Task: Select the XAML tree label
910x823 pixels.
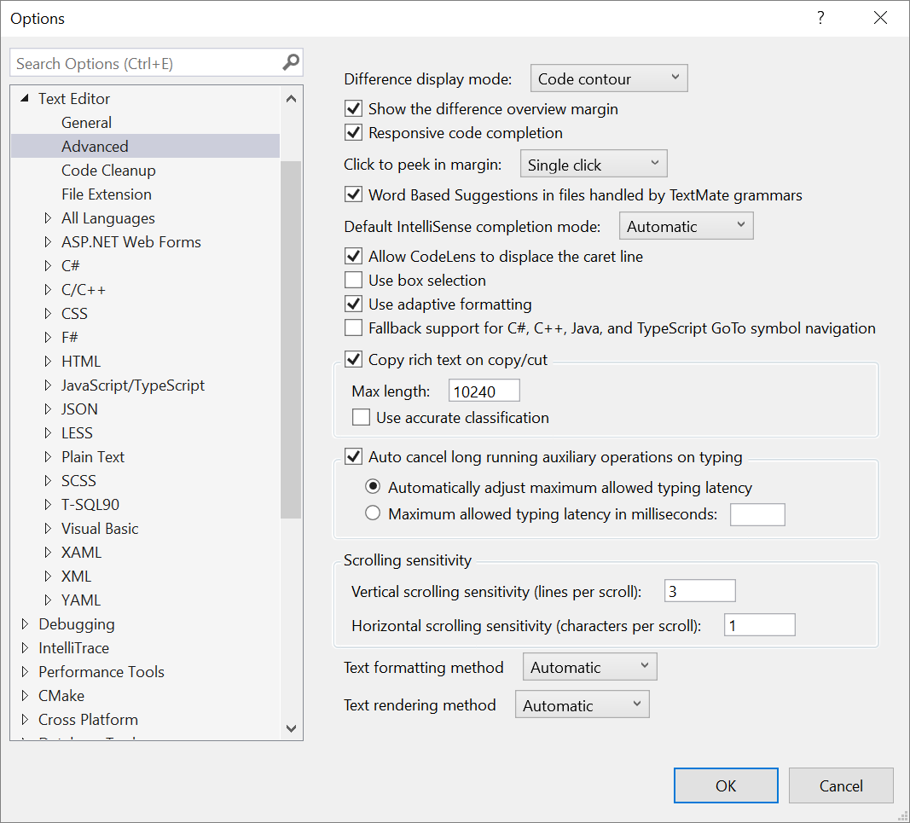Action: tap(81, 553)
